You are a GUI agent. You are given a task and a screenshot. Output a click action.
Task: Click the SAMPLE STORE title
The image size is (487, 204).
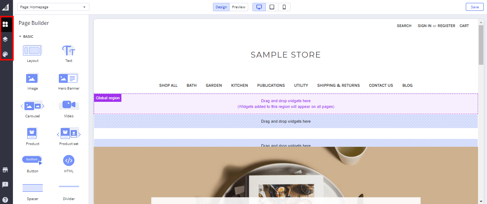point(286,55)
